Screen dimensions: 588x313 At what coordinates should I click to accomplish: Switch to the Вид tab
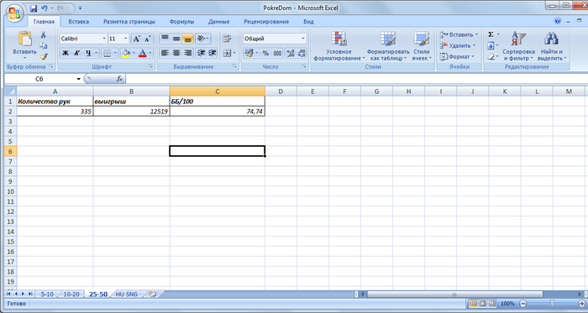(308, 22)
